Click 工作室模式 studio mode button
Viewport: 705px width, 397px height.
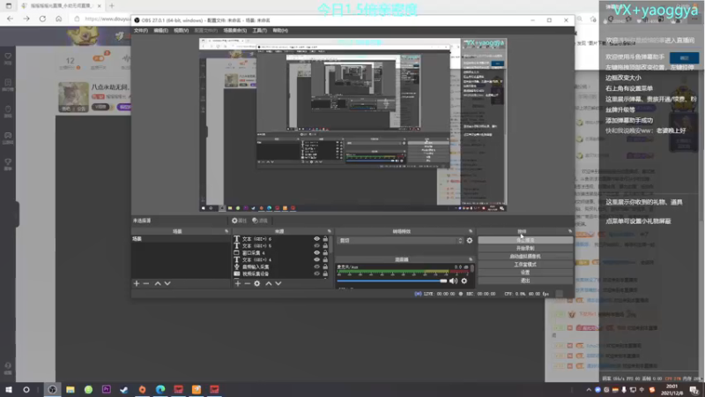(525, 265)
